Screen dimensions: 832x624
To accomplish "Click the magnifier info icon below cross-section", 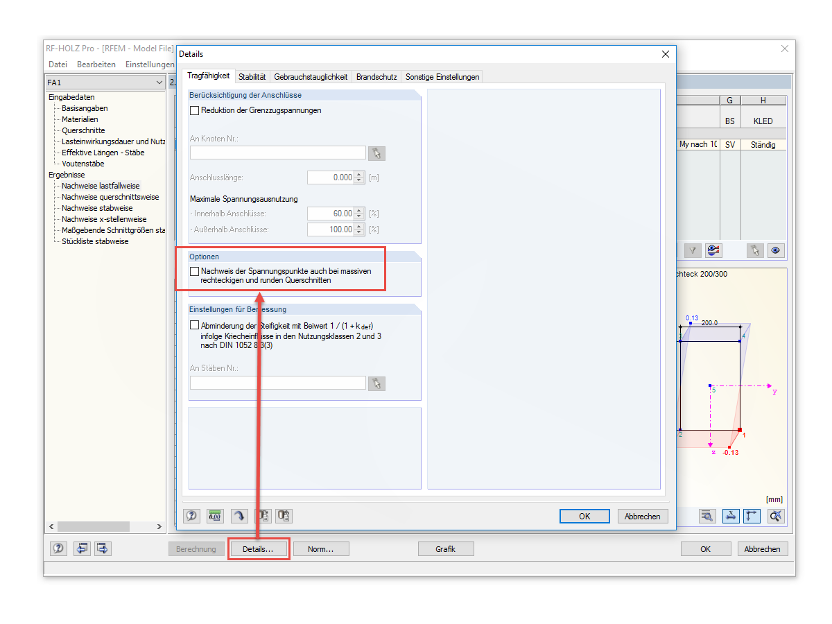I will pos(707,516).
